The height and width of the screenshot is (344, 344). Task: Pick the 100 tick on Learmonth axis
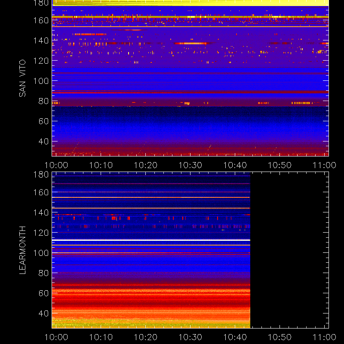click(41, 253)
